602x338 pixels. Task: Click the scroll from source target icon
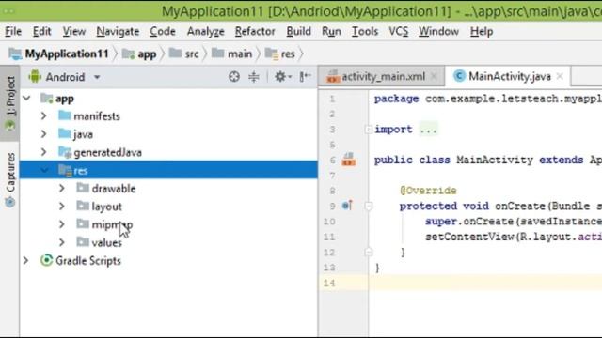click(234, 77)
